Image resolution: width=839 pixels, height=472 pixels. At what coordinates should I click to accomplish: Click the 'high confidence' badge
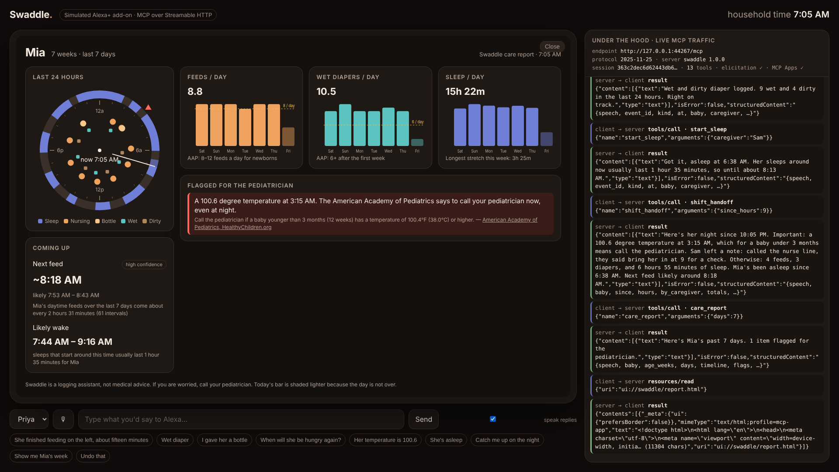click(x=144, y=264)
